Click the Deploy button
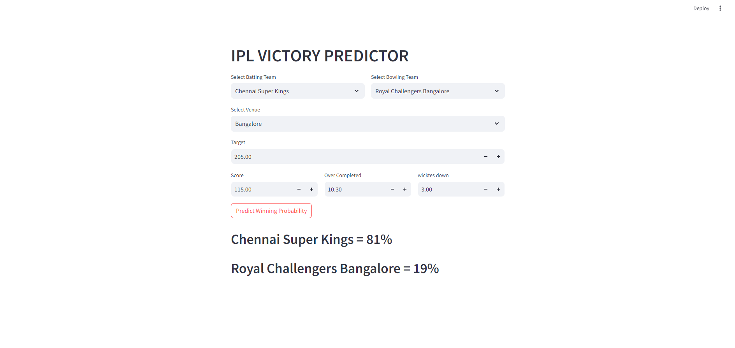Screen dimensions: 735x348 (701, 8)
